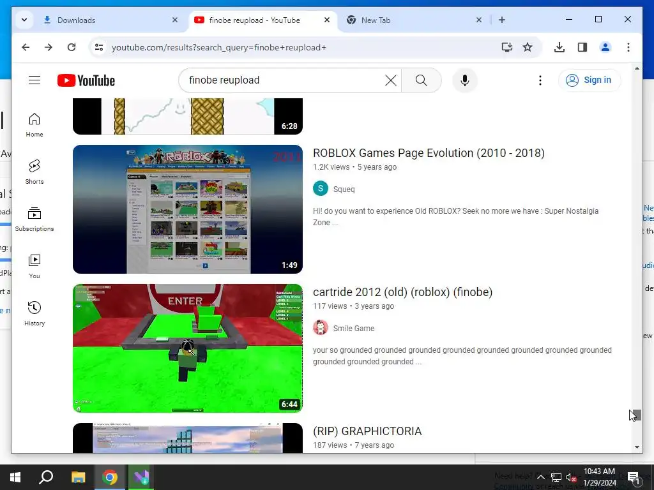Image resolution: width=654 pixels, height=490 pixels.
Task: Open File Explorer from taskbar
Action: tap(78, 477)
